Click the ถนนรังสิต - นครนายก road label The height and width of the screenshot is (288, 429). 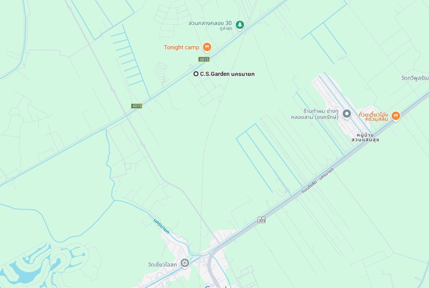point(318,181)
